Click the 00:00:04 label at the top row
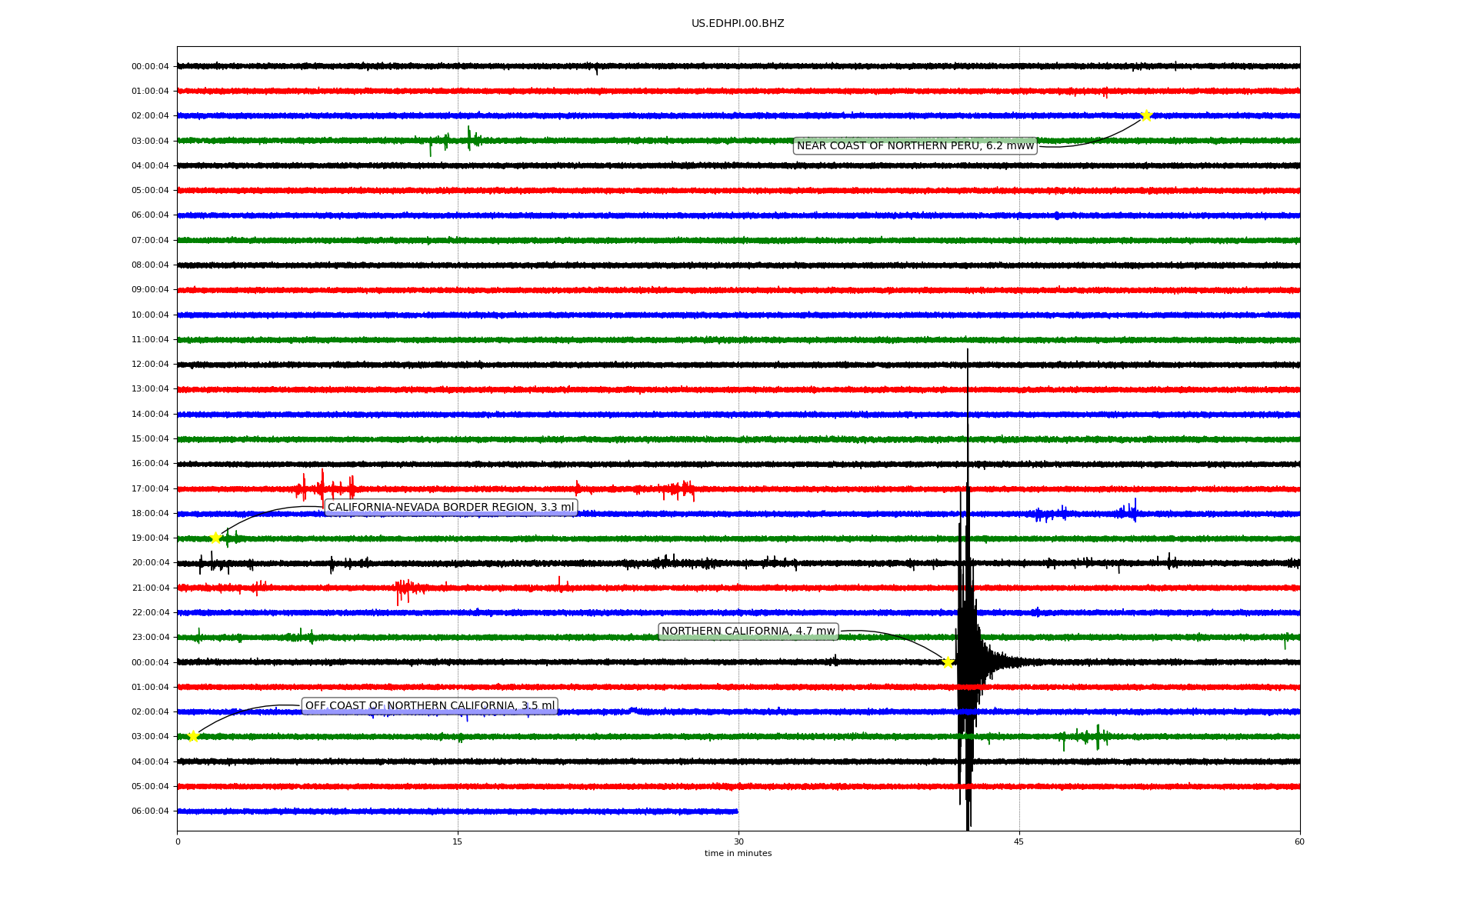The image size is (1477, 923). 150,66
